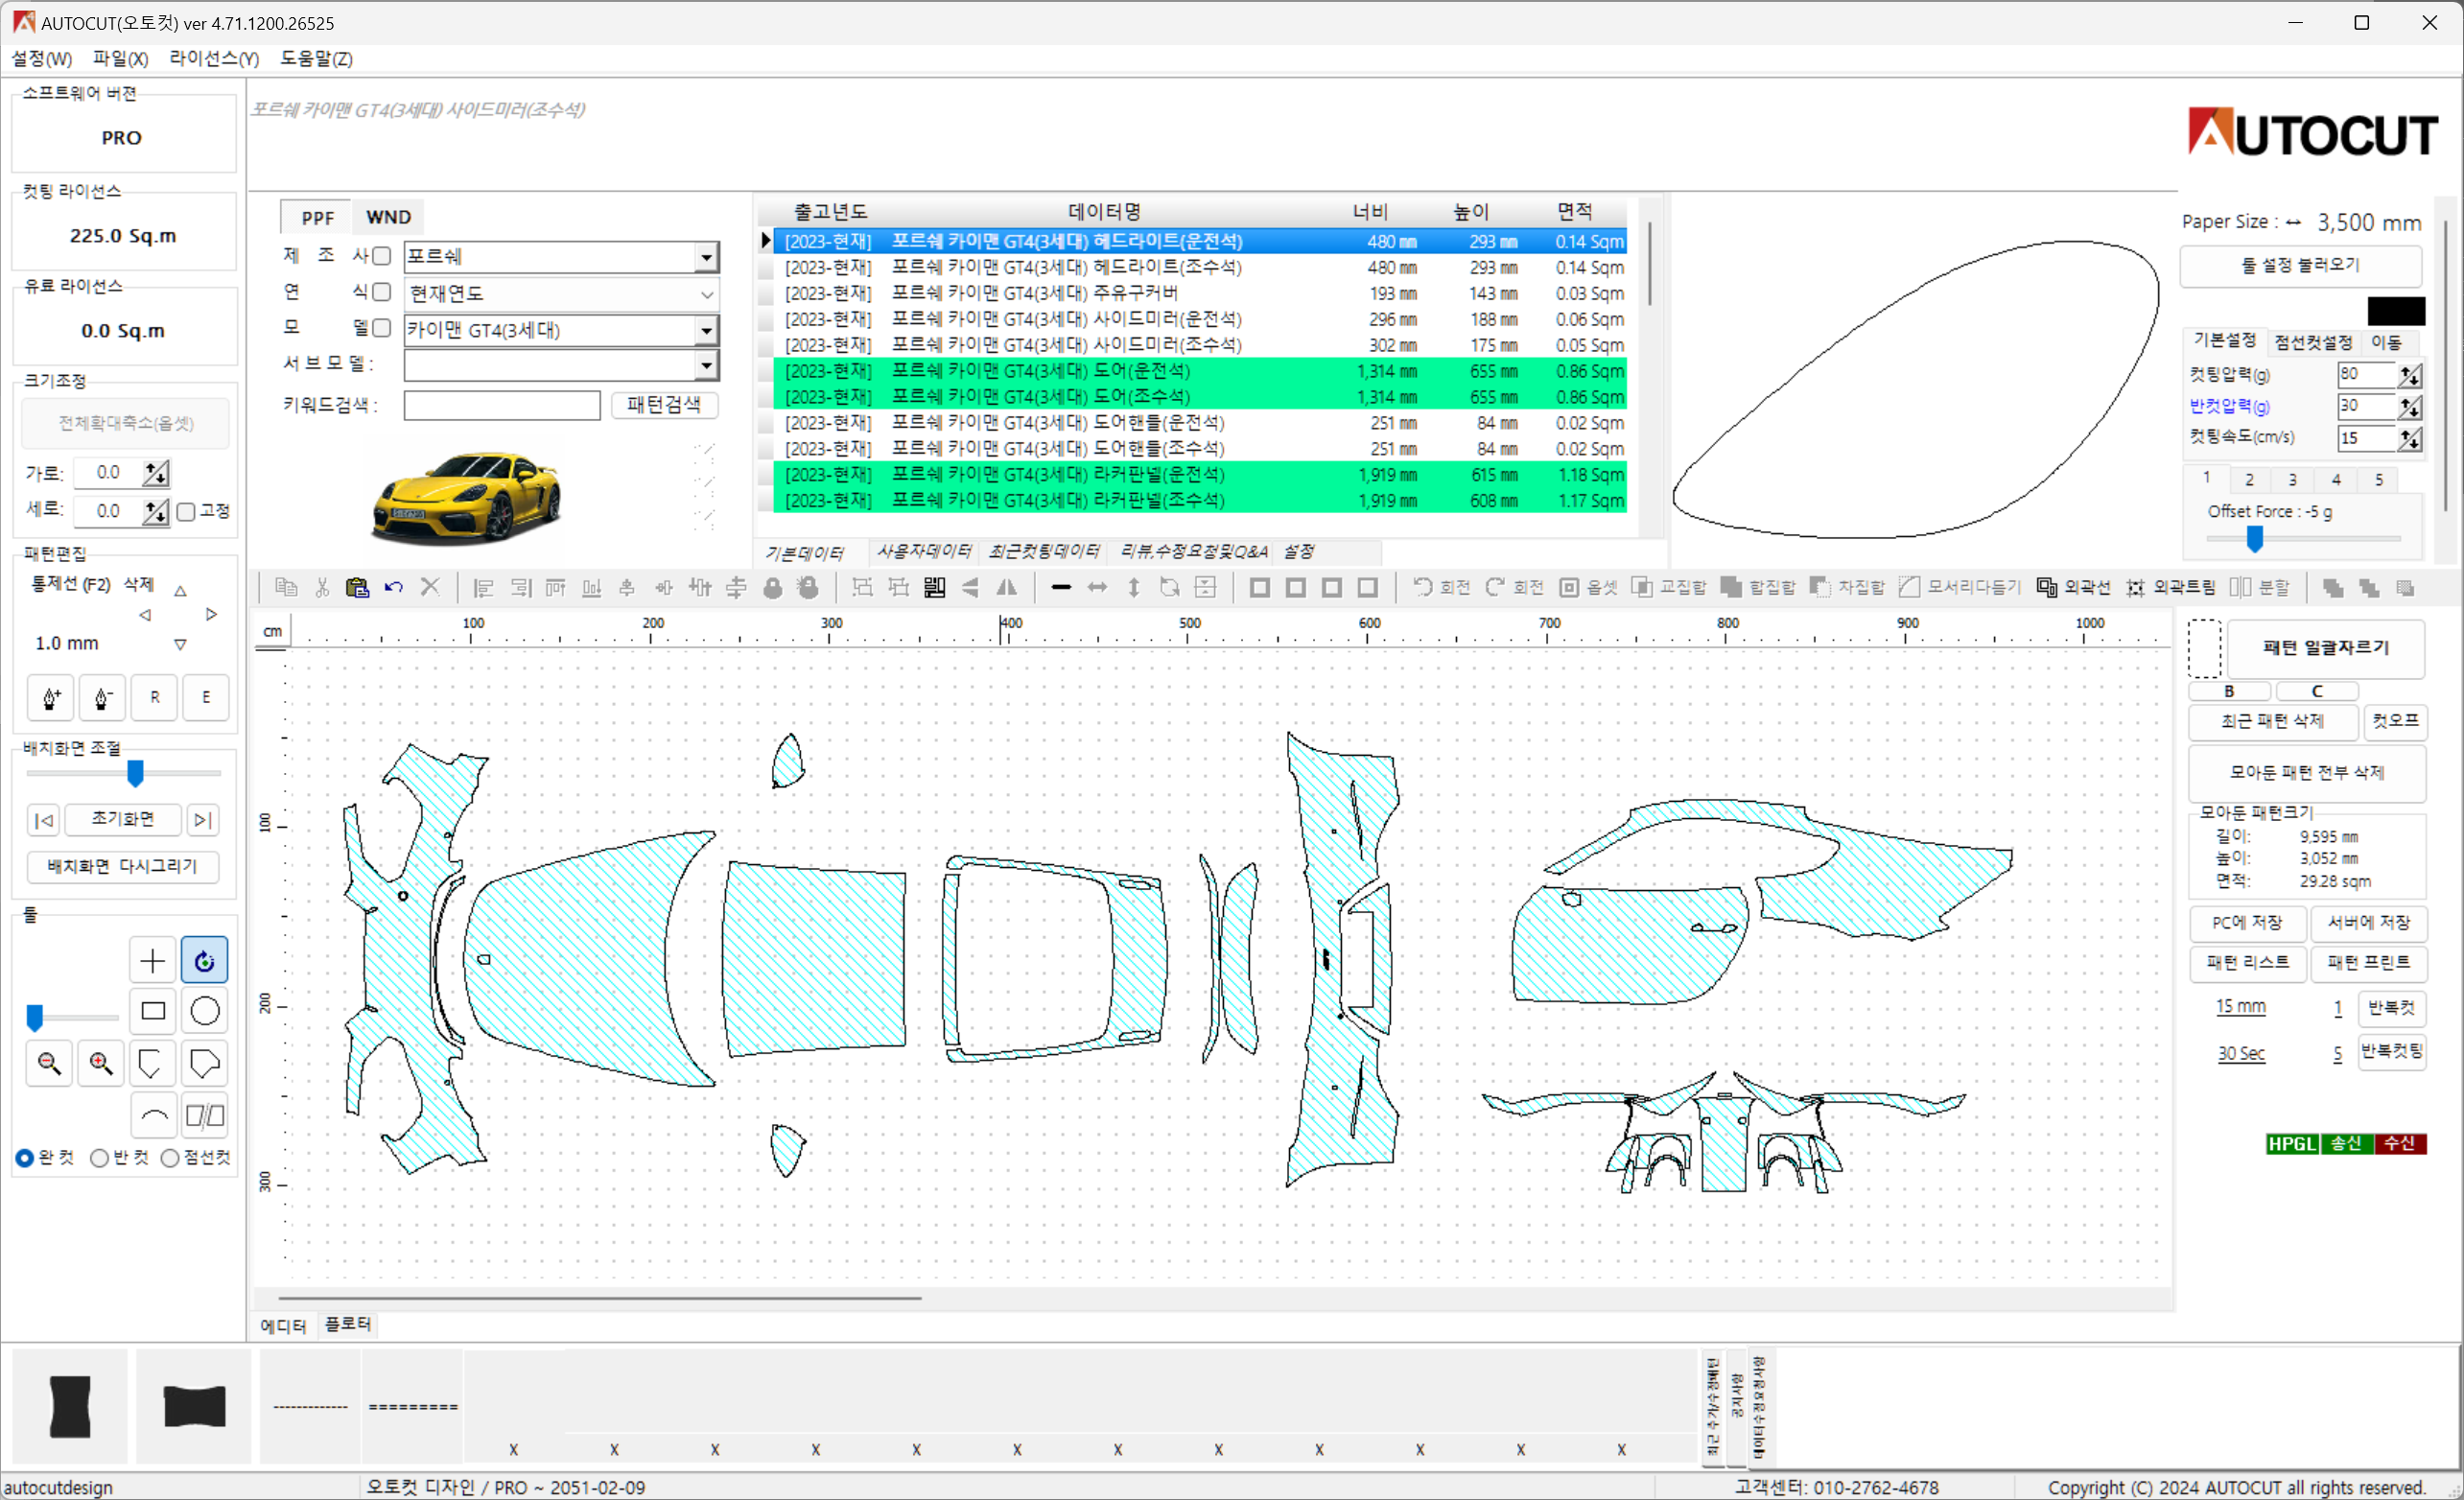The height and width of the screenshot is (1500, 2464).
Task: Select the crosshair plus tool
Action: (153, 960)
